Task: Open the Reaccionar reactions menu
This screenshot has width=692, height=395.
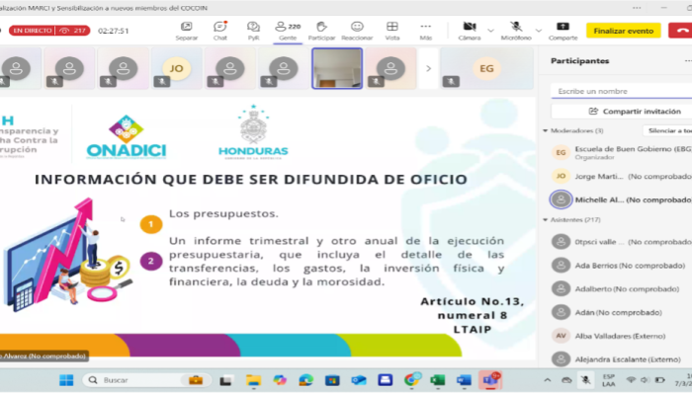Action: pyautogui.click(x=357, y=31)
